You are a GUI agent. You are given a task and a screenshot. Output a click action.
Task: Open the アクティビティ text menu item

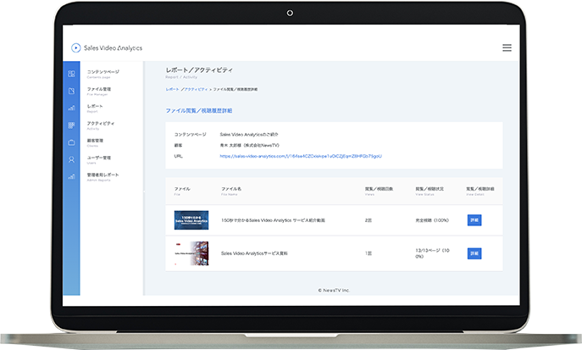pyautogui.click(x=100, y=123)
